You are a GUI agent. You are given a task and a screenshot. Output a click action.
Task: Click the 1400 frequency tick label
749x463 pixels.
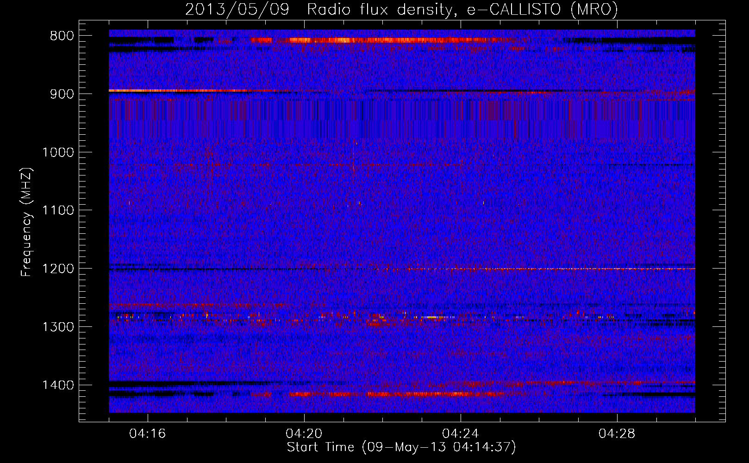coord(58,385)
